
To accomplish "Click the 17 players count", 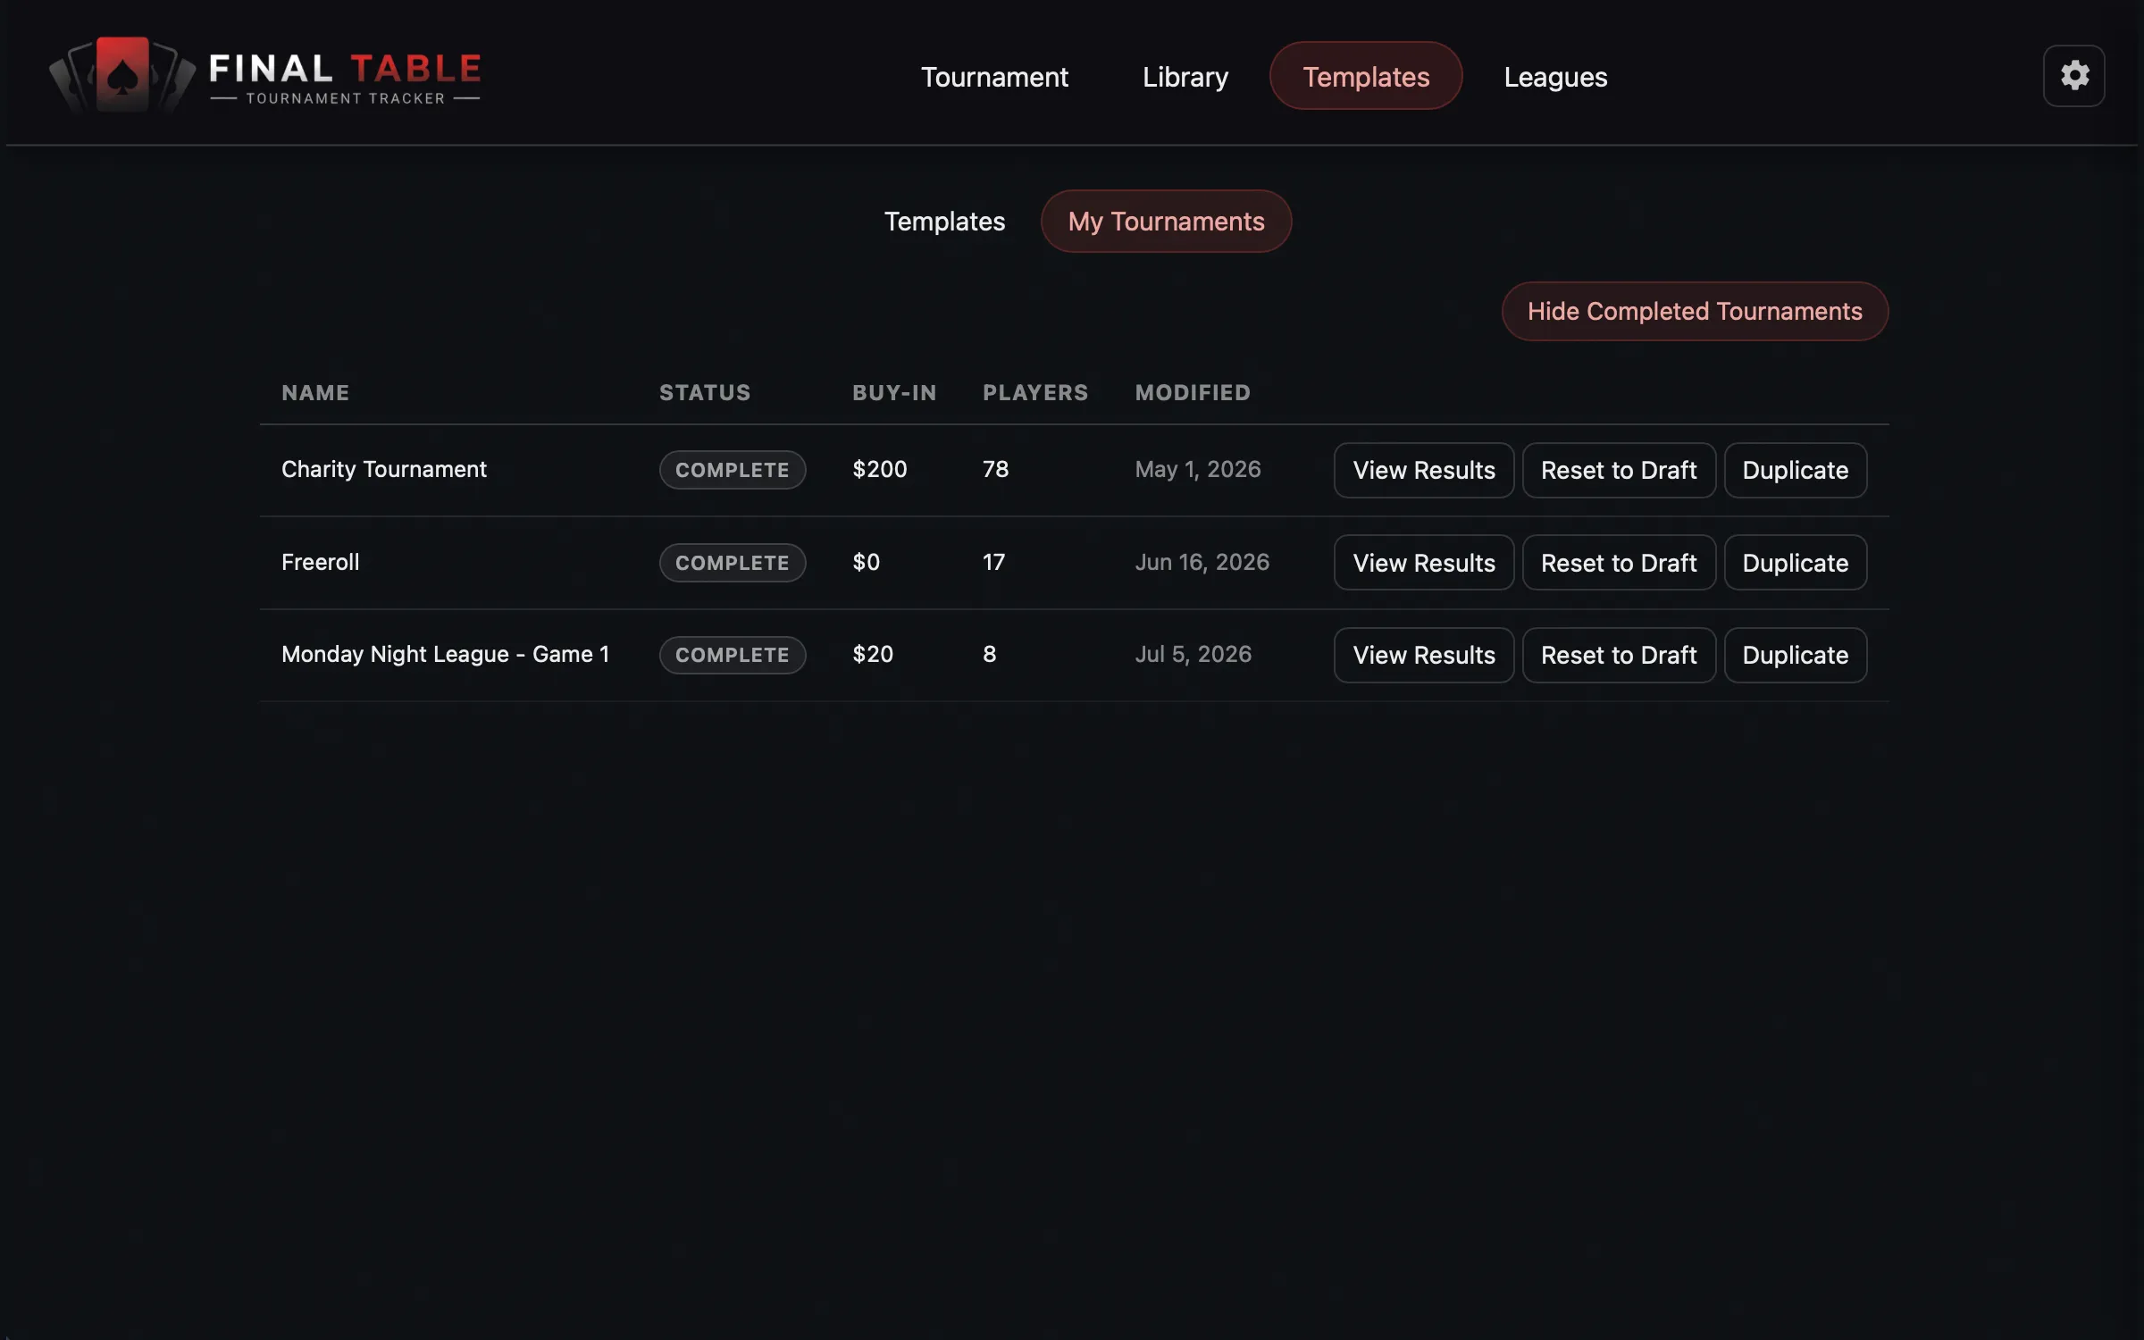I will (x=993, y=562).
